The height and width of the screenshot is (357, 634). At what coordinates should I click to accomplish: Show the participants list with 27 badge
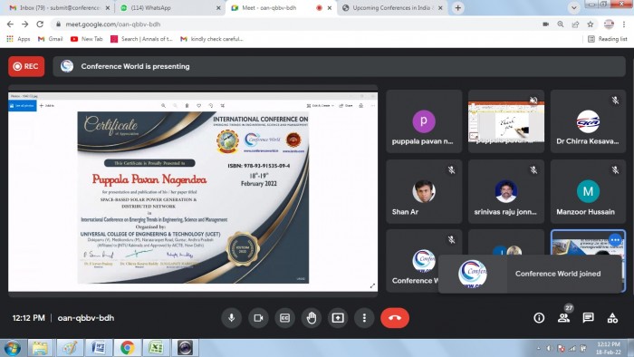tap(563, 318)
